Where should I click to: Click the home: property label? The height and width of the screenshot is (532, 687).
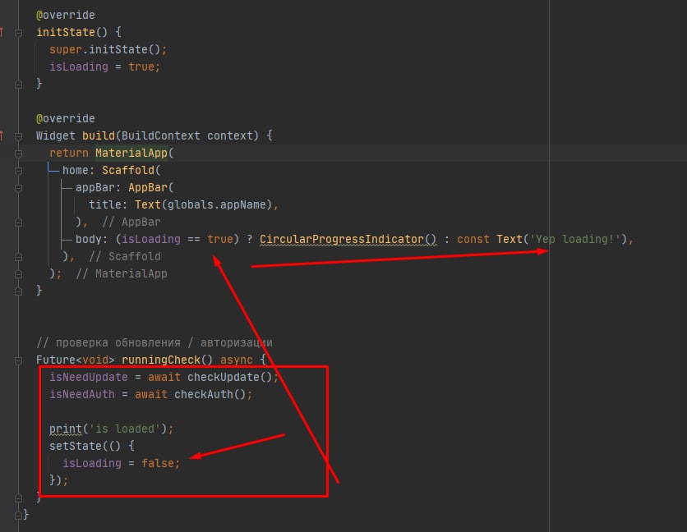(78, 170)
